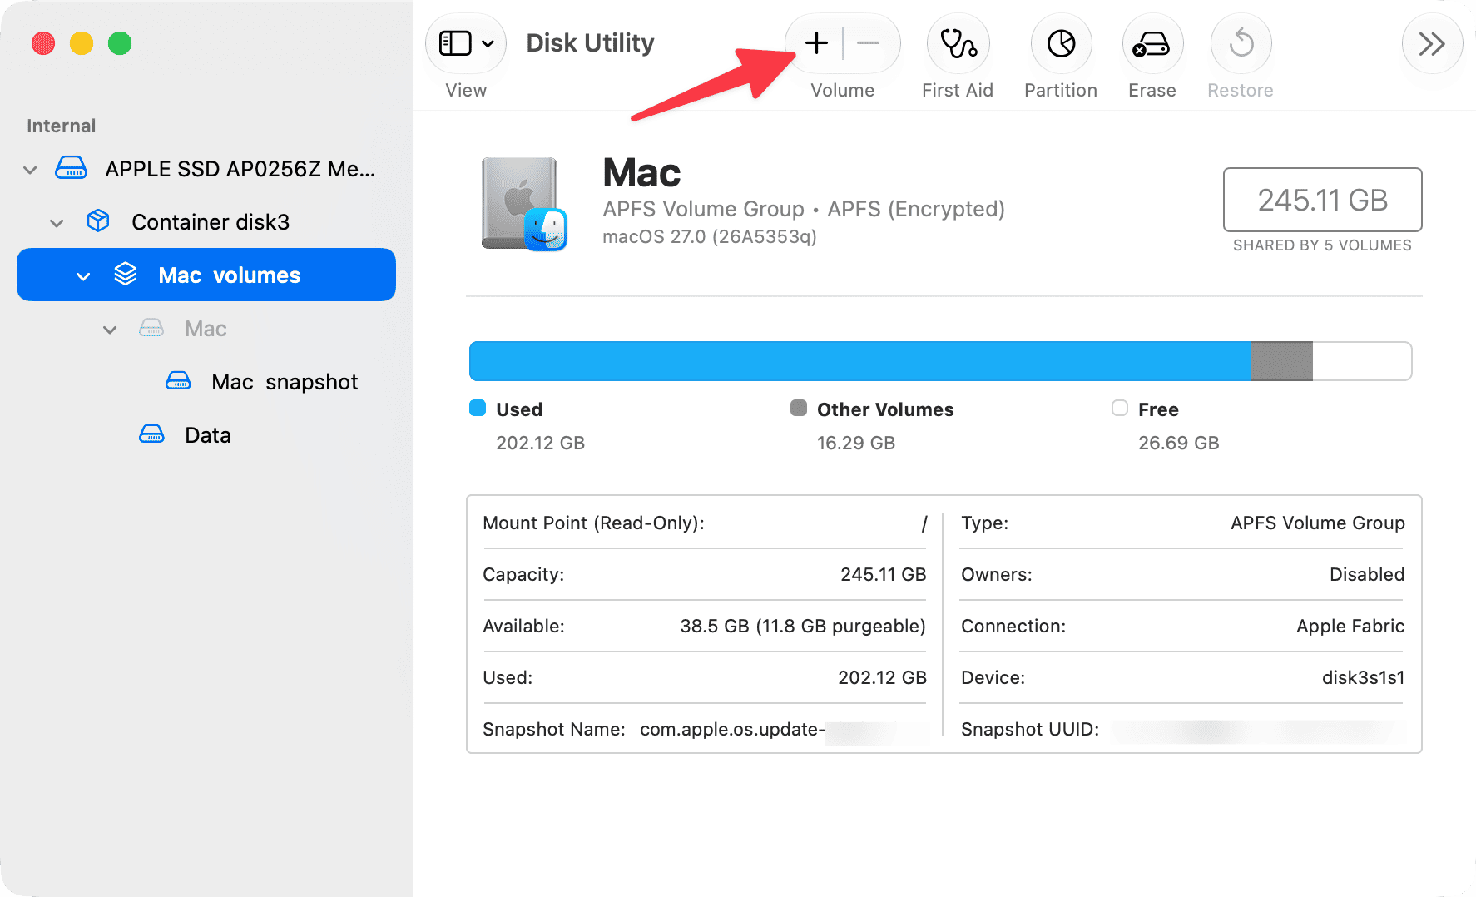Select dimmed Mac volume label
Screen dimensions: 1476x897
[x=206, y=329]
